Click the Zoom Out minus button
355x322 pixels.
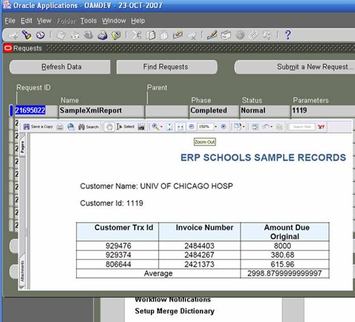[191, 127]
